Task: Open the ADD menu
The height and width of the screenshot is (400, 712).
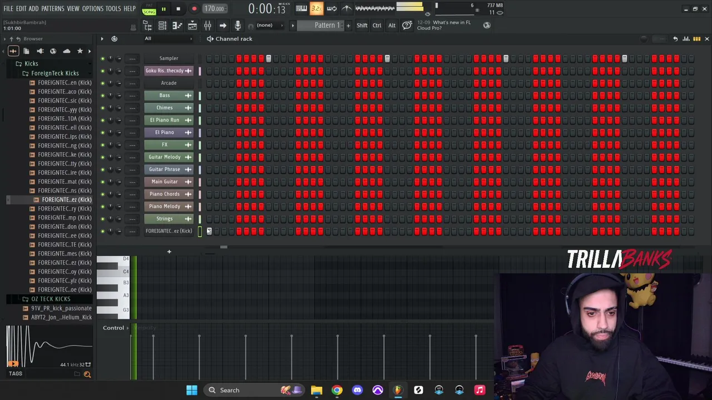Action: (x=34, y=9)
